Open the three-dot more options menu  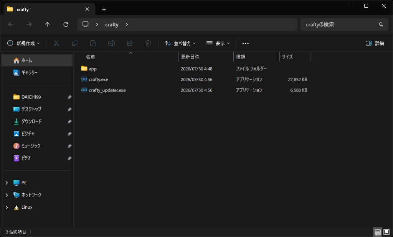pos(245,44)
